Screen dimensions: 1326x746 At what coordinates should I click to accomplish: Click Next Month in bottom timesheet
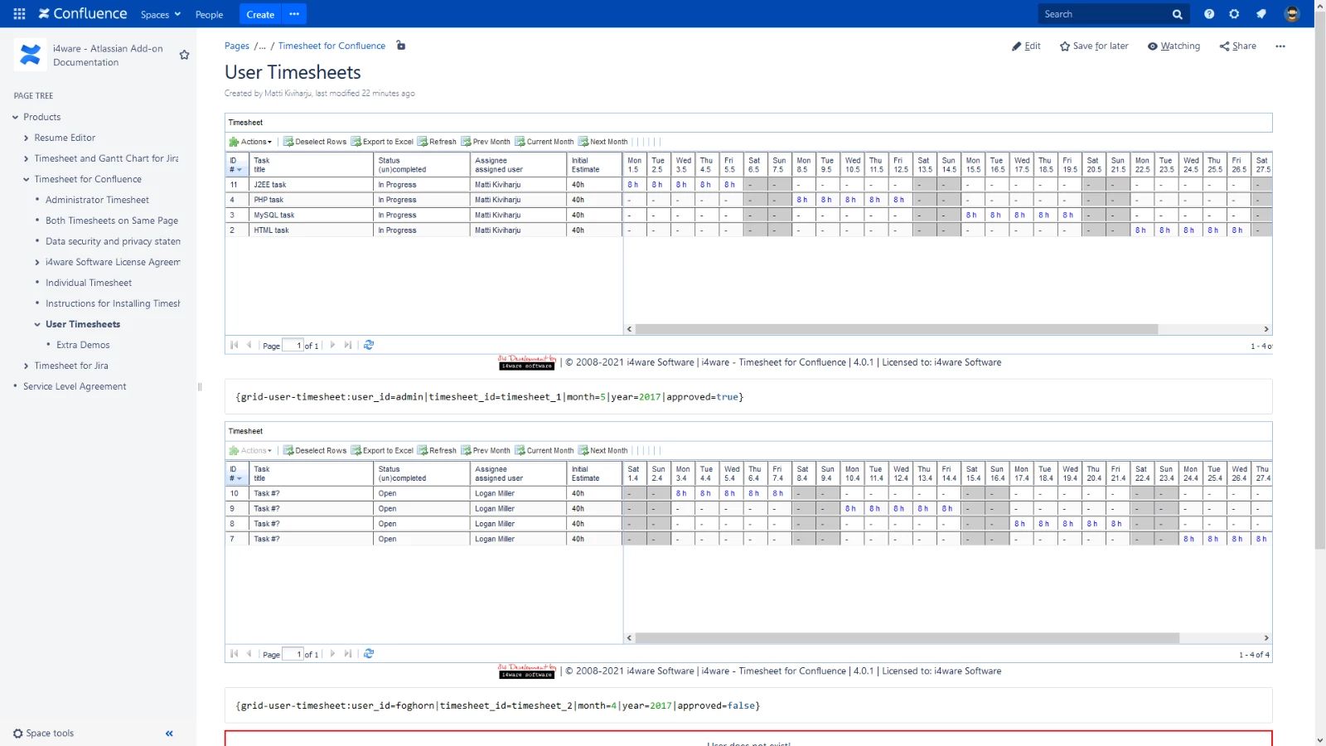pos(603,451)
